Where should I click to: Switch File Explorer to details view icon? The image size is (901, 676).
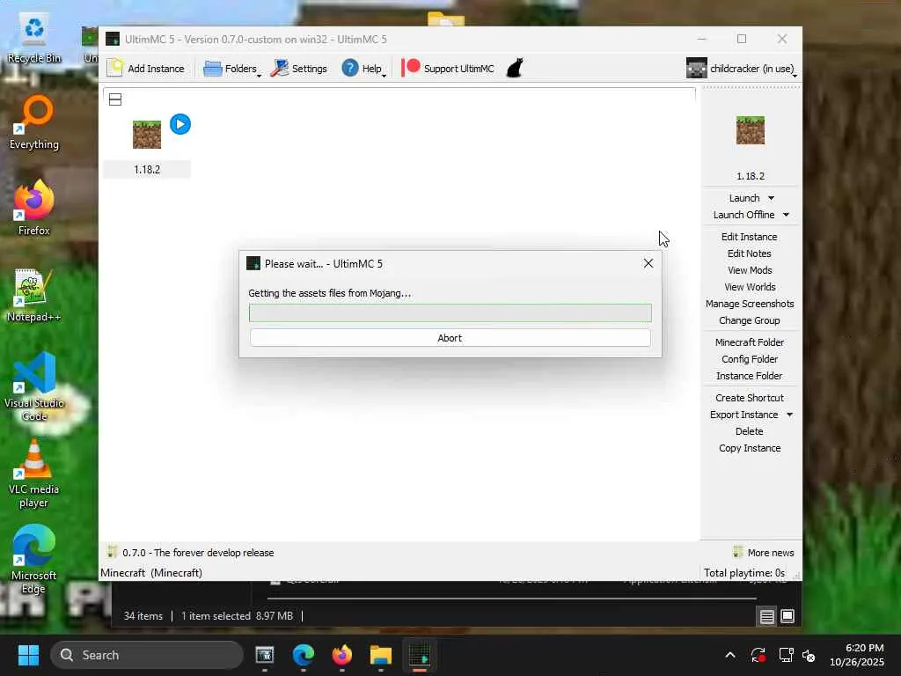[x=766, y=617]
